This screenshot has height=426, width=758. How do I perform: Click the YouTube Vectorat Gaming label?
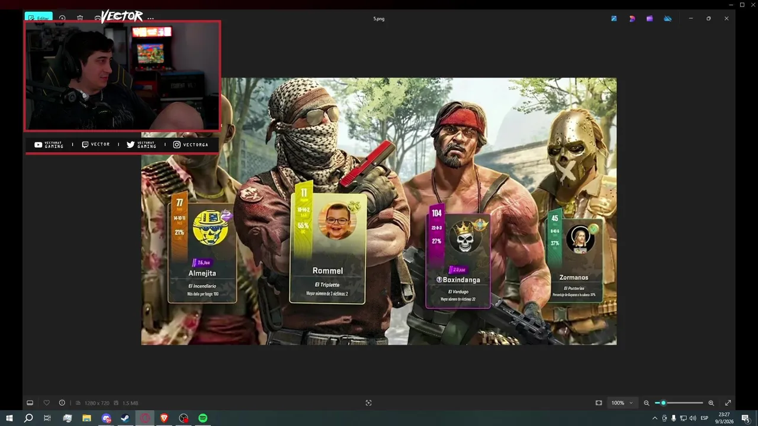[49, 144]
